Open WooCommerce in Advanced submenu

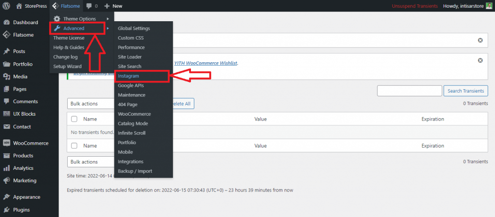(134, 114)
